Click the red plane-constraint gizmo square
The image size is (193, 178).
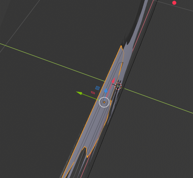coord(93,93)
